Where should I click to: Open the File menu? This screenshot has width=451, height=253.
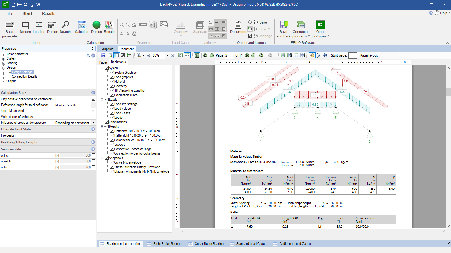click(9, 13)
